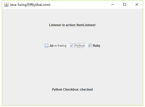Screen dimensions: 145x107
Task: Click the 'Python Checkbox' status text
Action: (x=65, y=90)
